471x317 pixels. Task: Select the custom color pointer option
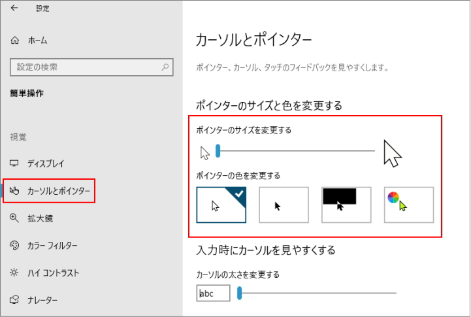pyautogui.click(x=409, y=205)
